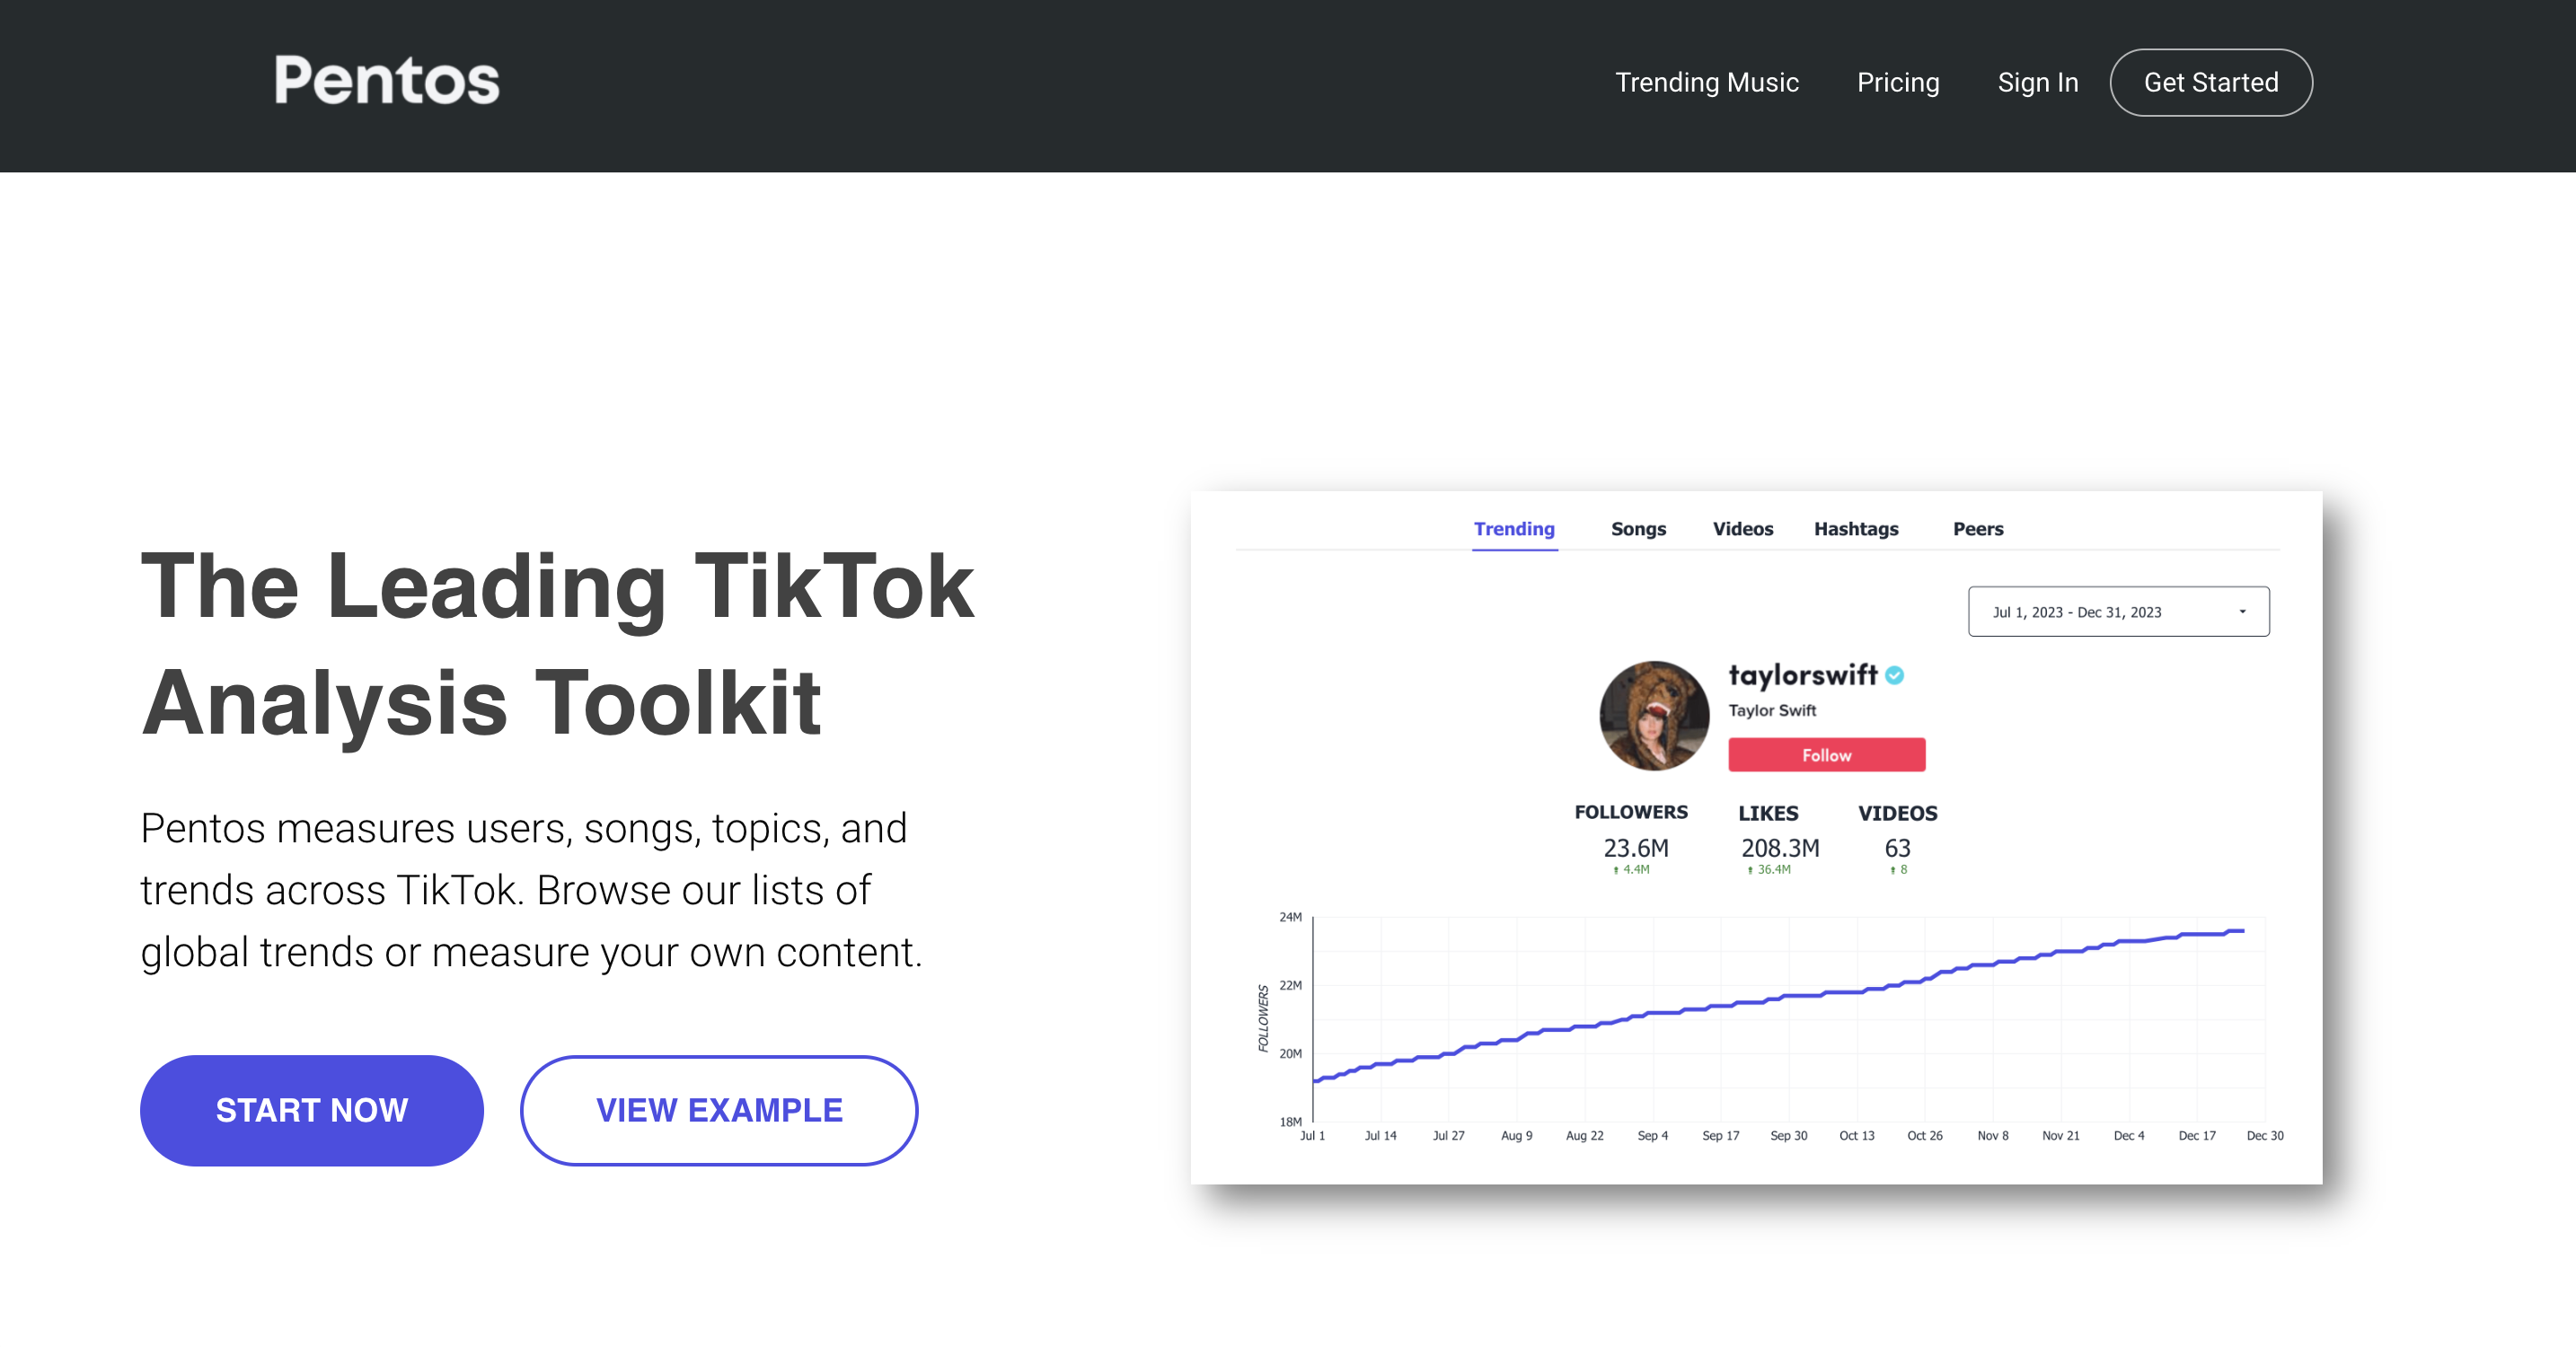The height and width of the screenshot is (1347, 2576).
Task: Click the Trending tab in analytics panel
Action: [1513, 528]
